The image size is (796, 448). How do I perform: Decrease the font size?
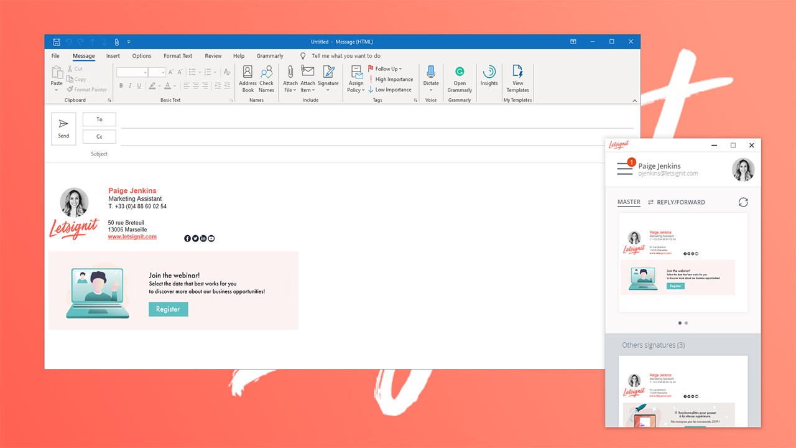[x=180, y=72]
